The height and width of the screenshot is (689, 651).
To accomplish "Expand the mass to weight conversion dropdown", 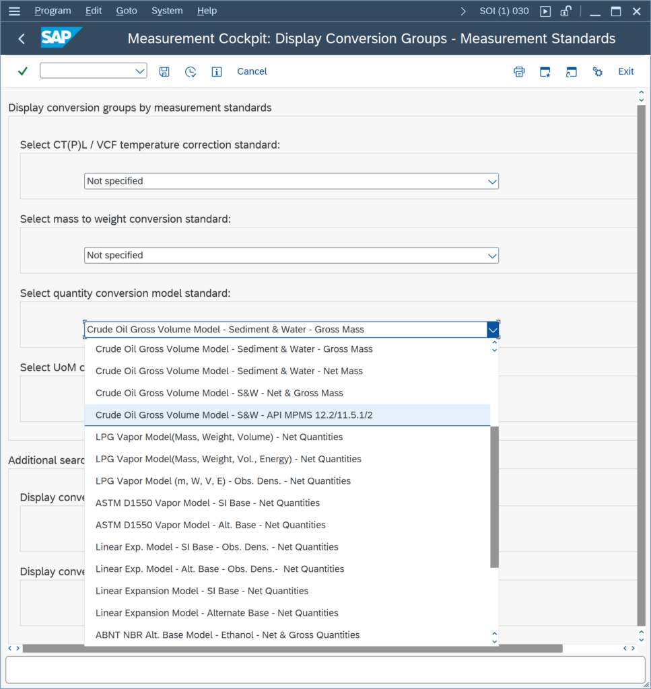I will pyautogui.click(x=492, y=256).
